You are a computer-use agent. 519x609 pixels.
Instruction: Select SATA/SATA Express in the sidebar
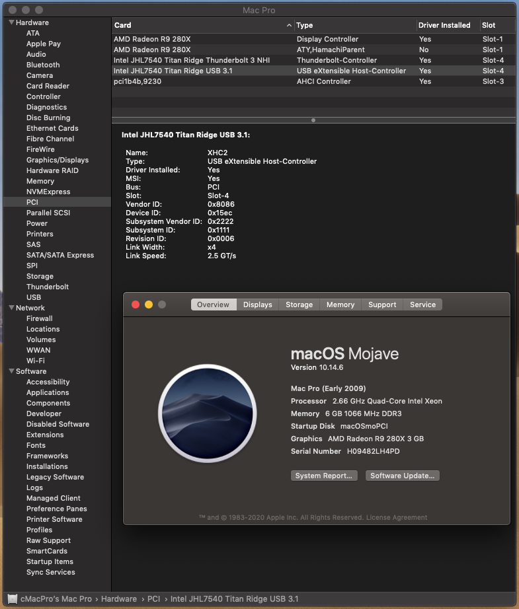pos(60,255)
